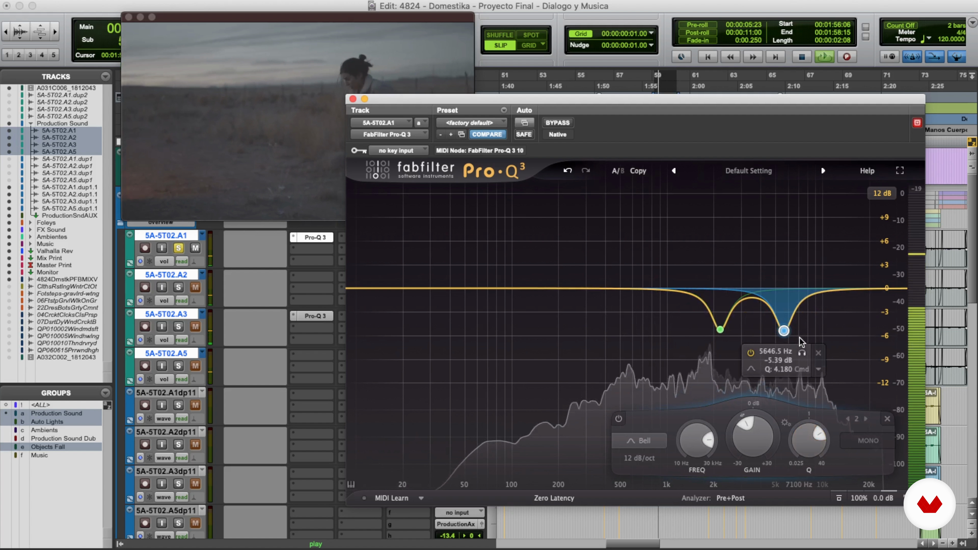Toggle band power in bottom band panel
The height and width of the screenshot is (550, 978).
click(618, 419)
